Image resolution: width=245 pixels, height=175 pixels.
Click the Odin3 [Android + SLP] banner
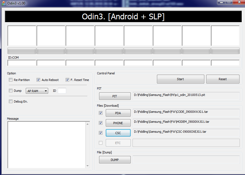[123, 17]
